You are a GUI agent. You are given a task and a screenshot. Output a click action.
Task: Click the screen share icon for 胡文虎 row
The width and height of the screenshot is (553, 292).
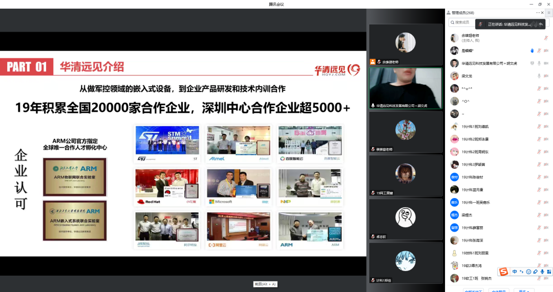pyautogui.click(x=532, y=63)
